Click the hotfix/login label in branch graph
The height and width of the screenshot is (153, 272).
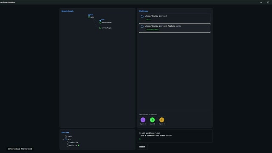(107, 28)
